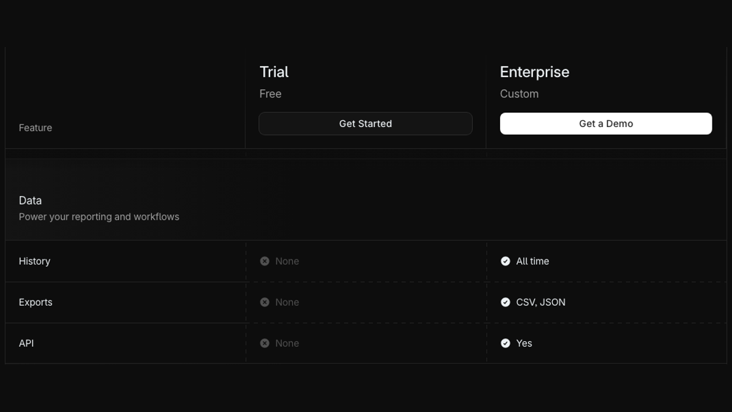The width and height of the screenshot is (732, 412).
Task: Click the checkmark icon beside Yes
Action: coord(505,344)
